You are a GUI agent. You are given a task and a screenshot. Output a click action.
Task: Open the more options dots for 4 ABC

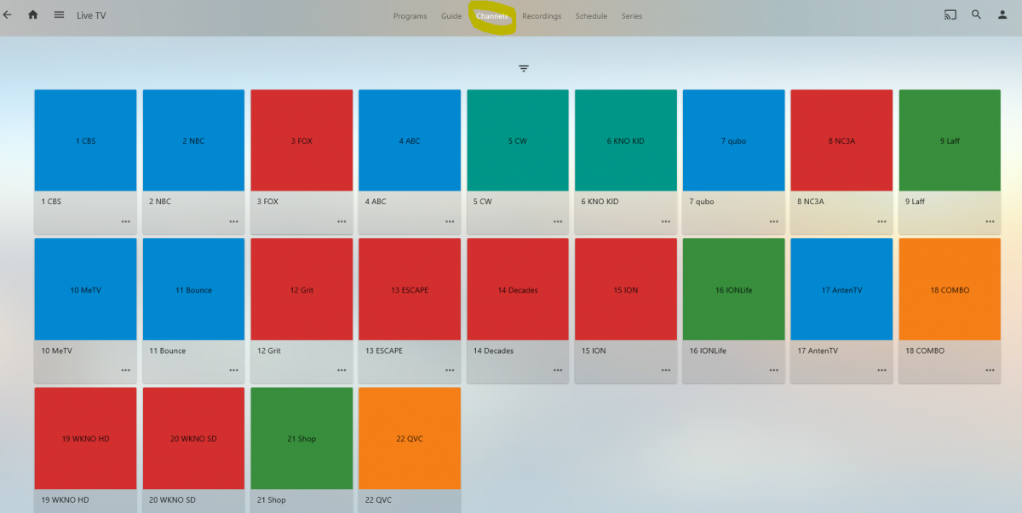point(450,221)
